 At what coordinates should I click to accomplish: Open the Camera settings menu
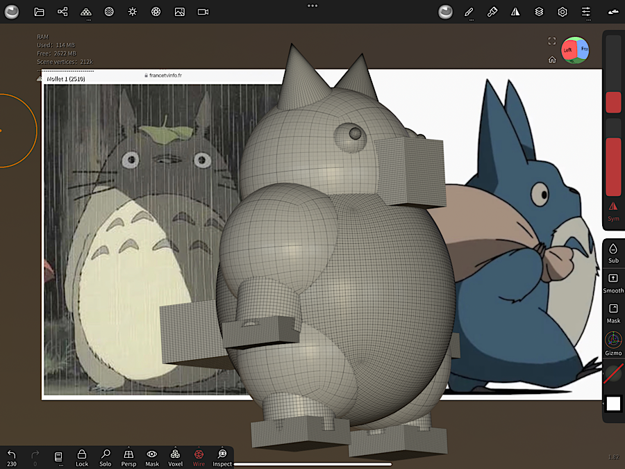click(x=203, y=12)
